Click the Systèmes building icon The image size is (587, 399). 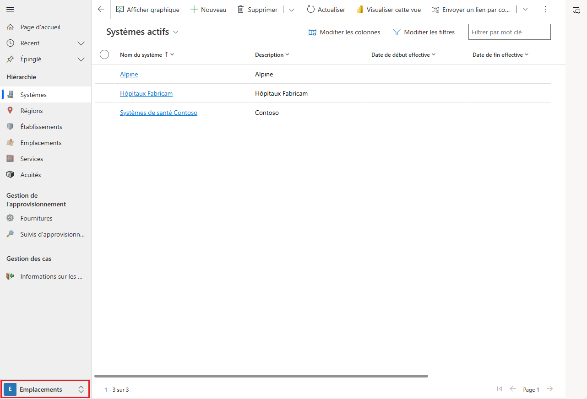click(x=11, y=95)
